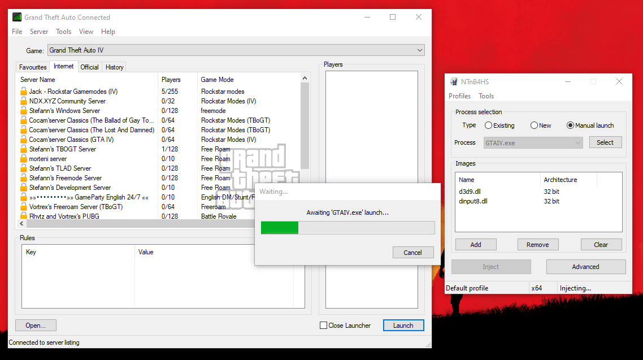Switch to the Official tab
The image size is (643, 360).
(89, 67)
